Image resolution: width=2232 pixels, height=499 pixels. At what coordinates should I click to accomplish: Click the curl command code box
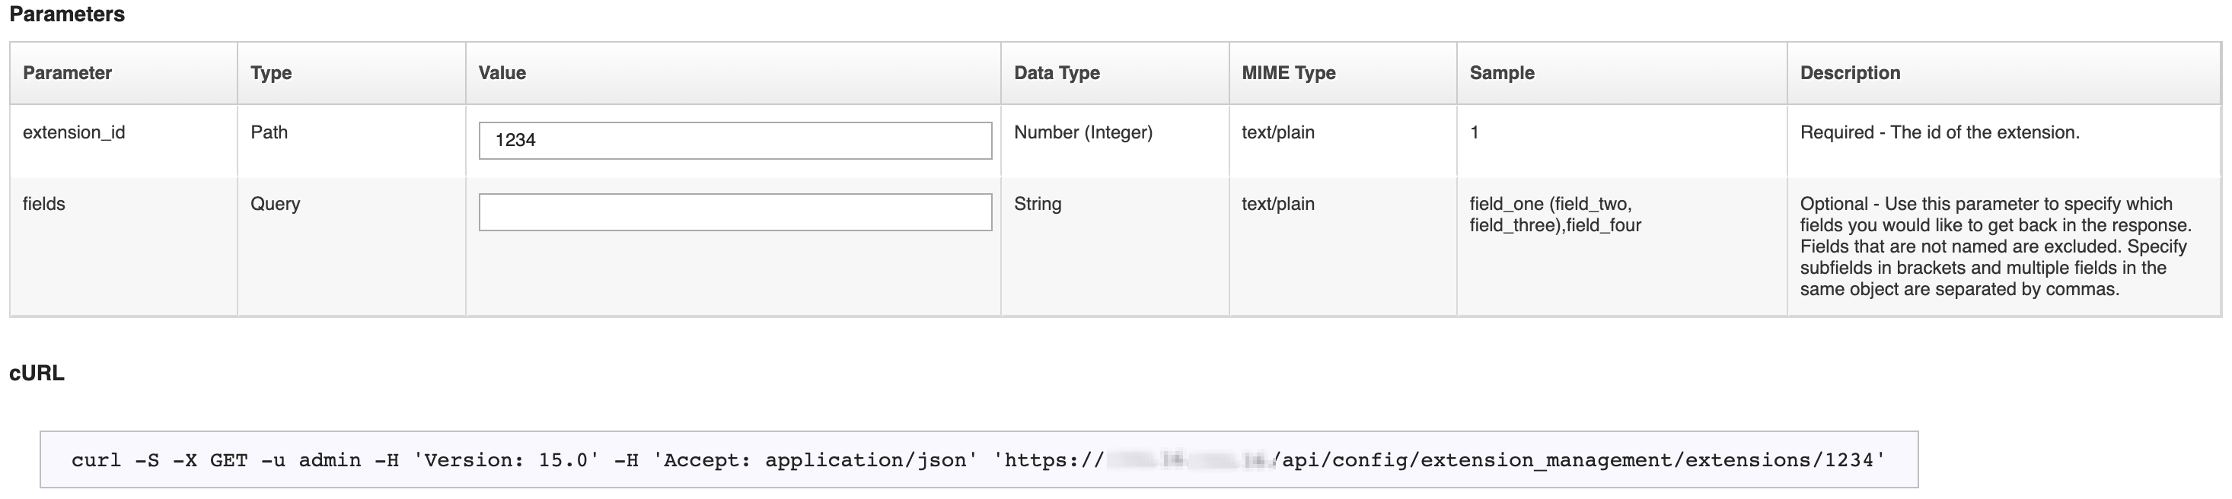click(x=979, y=460)
